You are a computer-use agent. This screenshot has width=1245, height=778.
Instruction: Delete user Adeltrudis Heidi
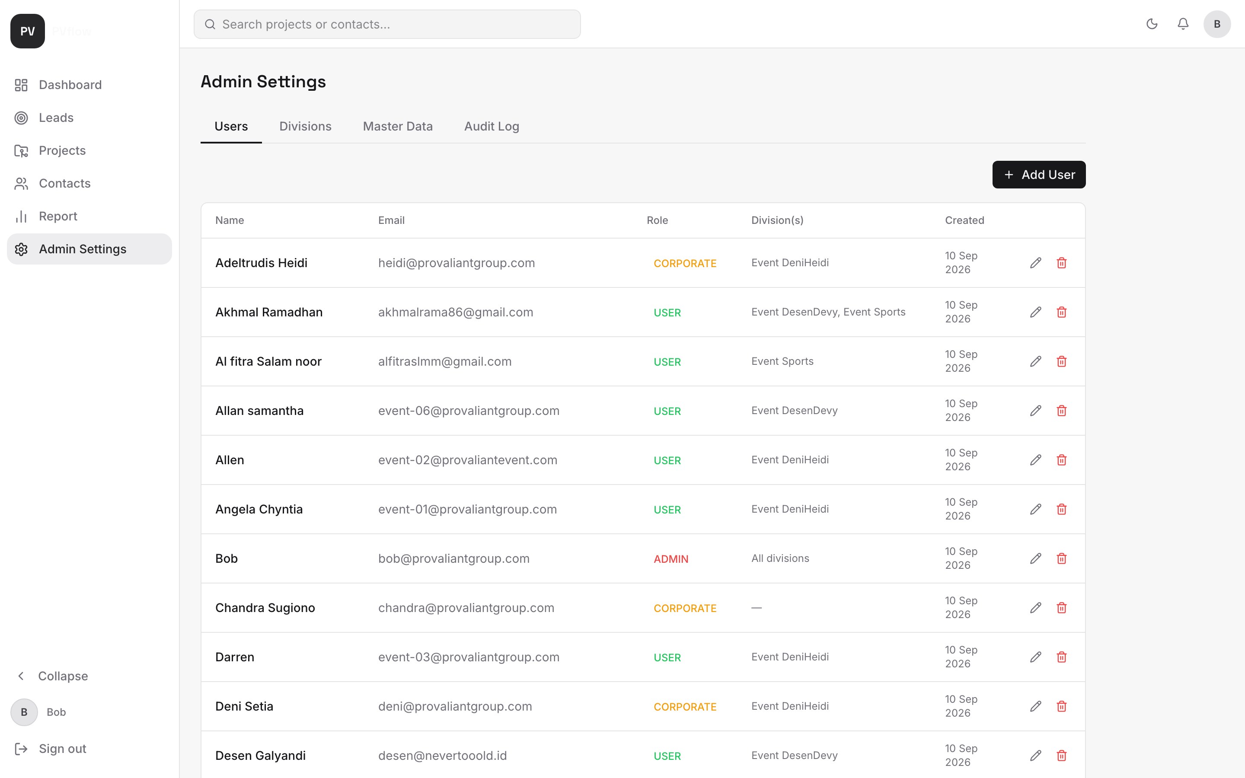pyautogui.click(x=1061, y=263)
